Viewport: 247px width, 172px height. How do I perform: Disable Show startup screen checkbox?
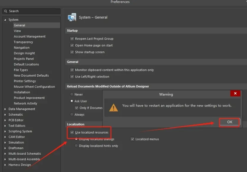pos(72,52)
